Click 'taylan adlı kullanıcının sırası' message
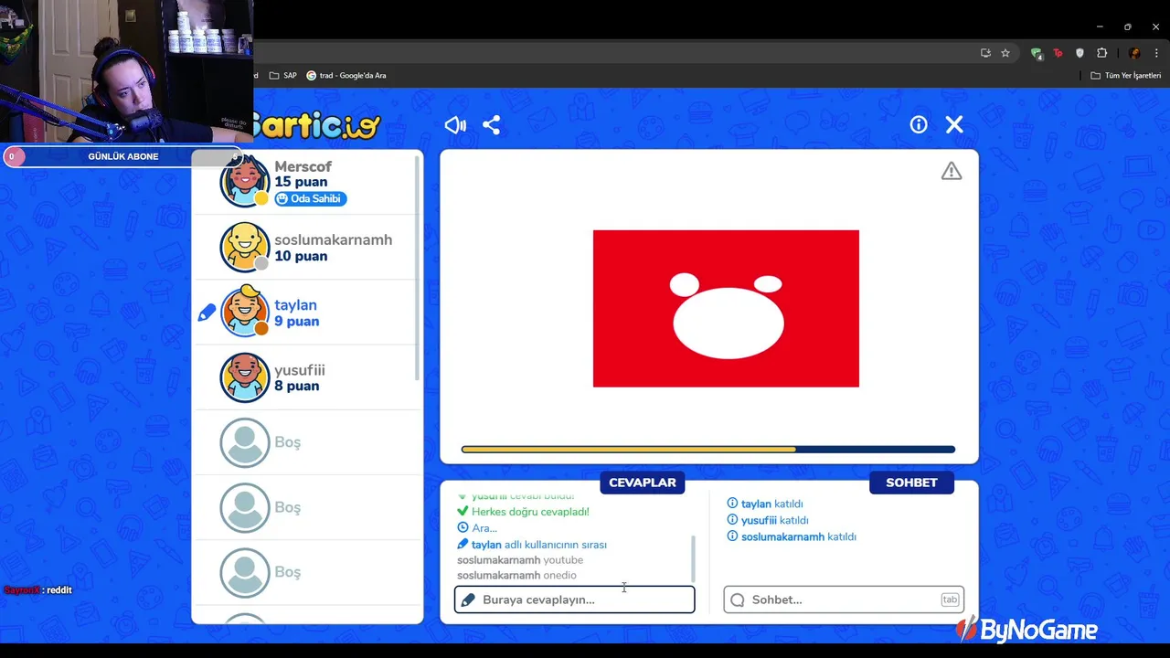This screenshot has height=658, width=1170. pyautogui.click(x=538, y=545)
